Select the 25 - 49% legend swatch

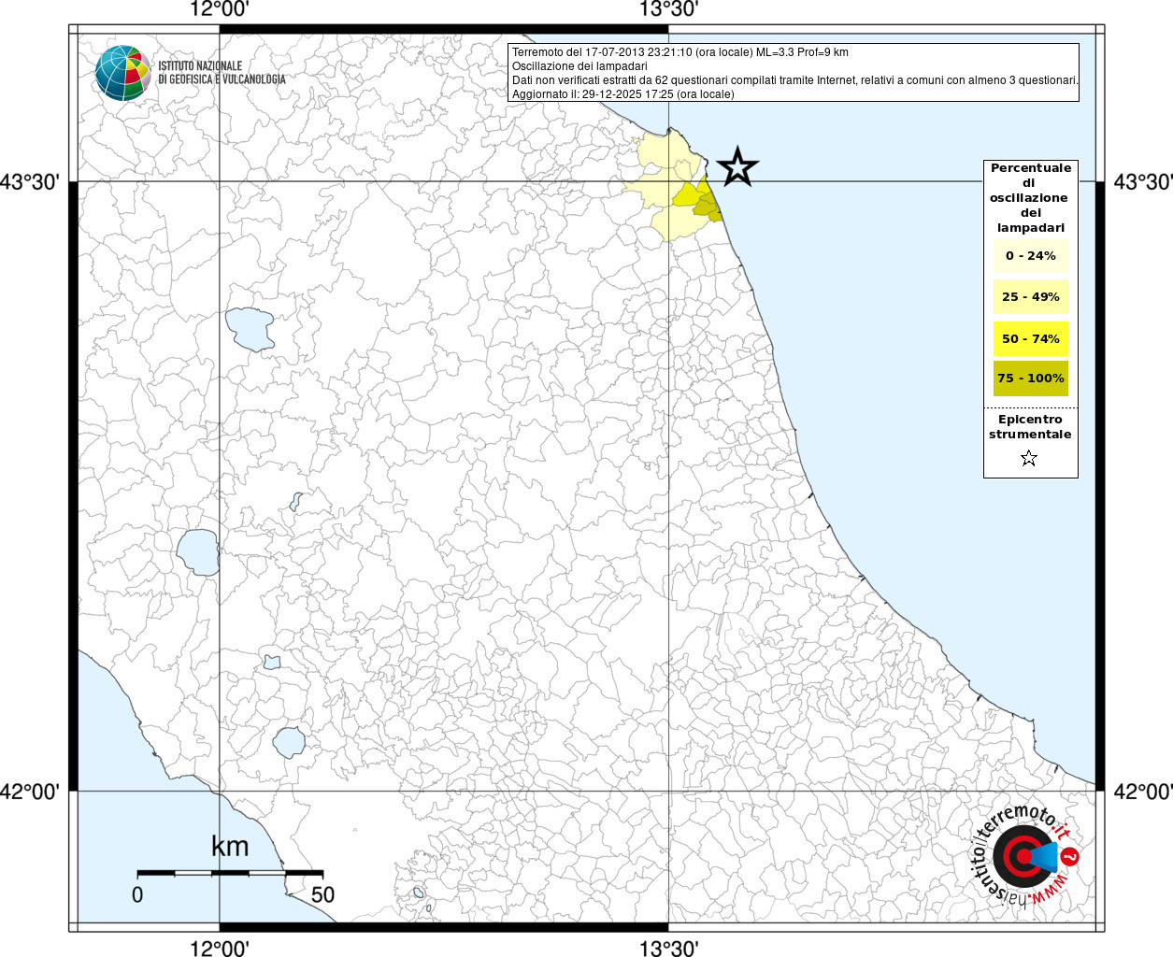(x=1031, y=296)
